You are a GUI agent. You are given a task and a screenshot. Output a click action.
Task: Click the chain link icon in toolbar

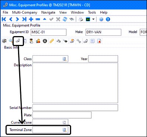click(71, 19)
